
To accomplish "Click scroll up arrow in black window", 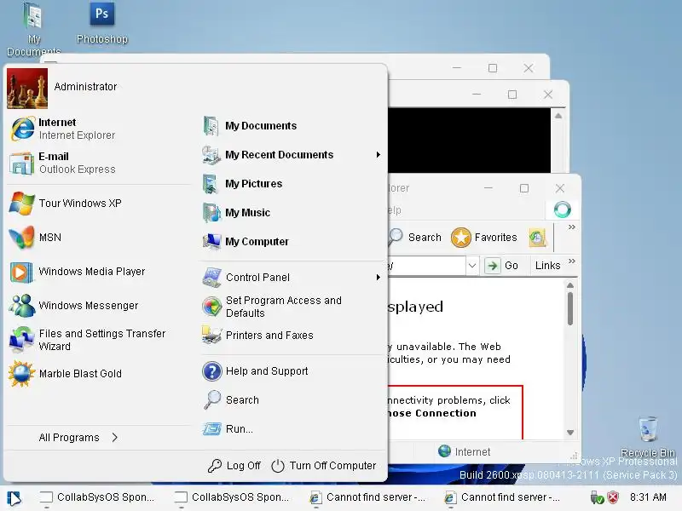I will click(558, 116).
